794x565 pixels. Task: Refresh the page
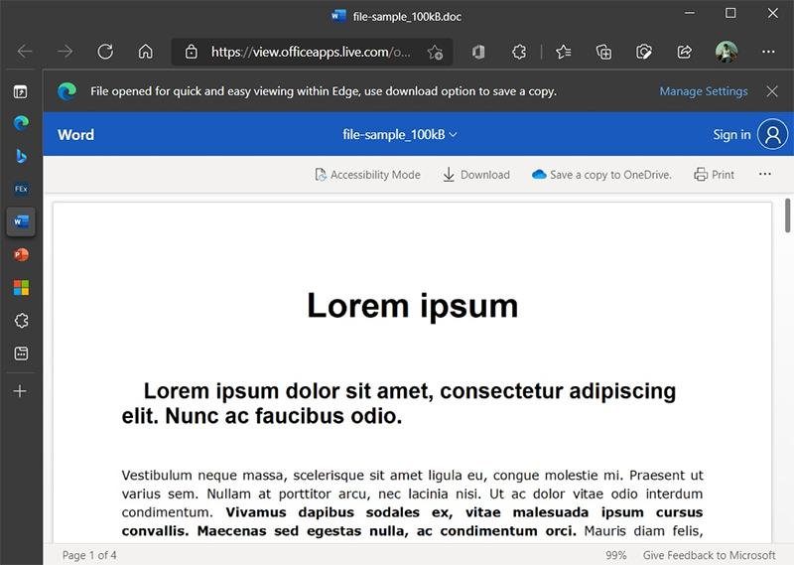click(x=105, y=52)
